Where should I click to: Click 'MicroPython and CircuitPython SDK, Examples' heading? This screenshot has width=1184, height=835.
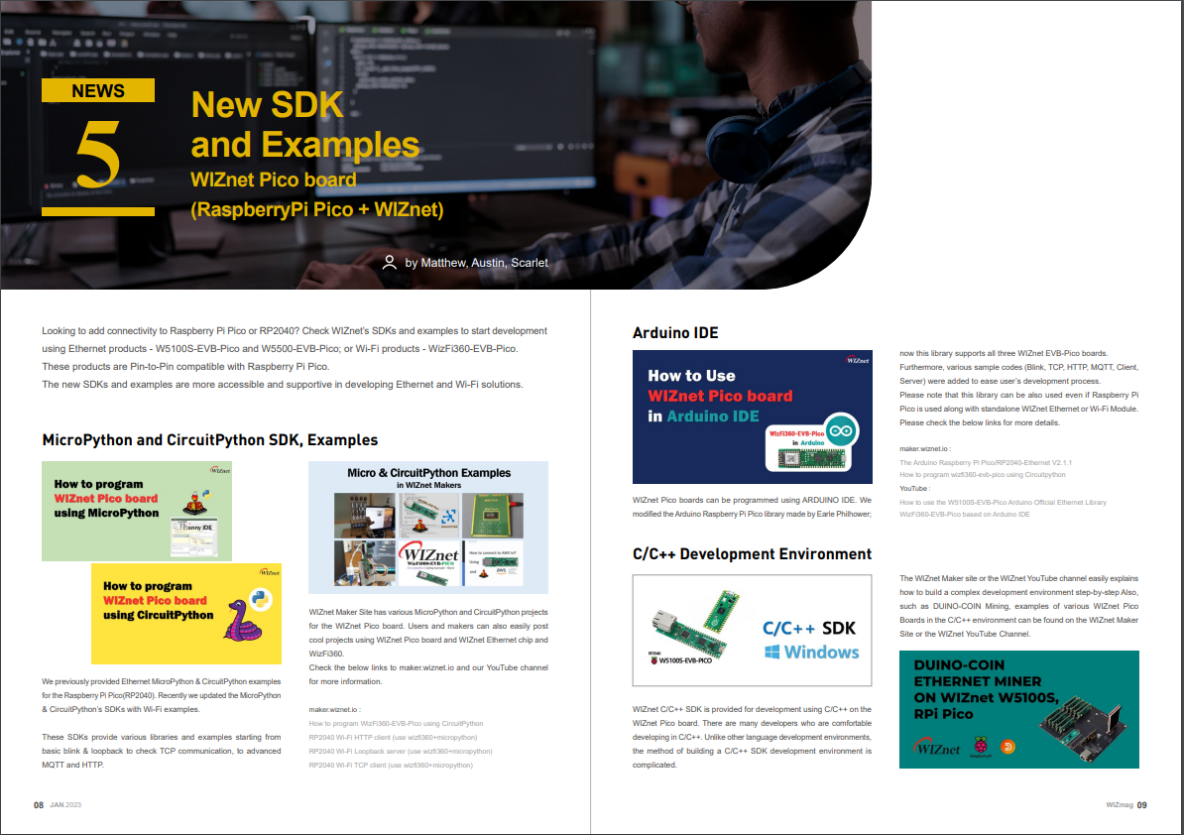(x=210, y=440)
